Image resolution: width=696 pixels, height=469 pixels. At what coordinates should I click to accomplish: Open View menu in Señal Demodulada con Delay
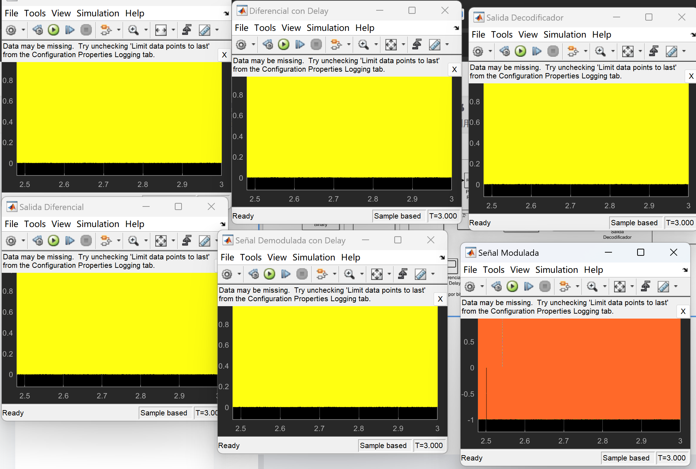[277, 257]
